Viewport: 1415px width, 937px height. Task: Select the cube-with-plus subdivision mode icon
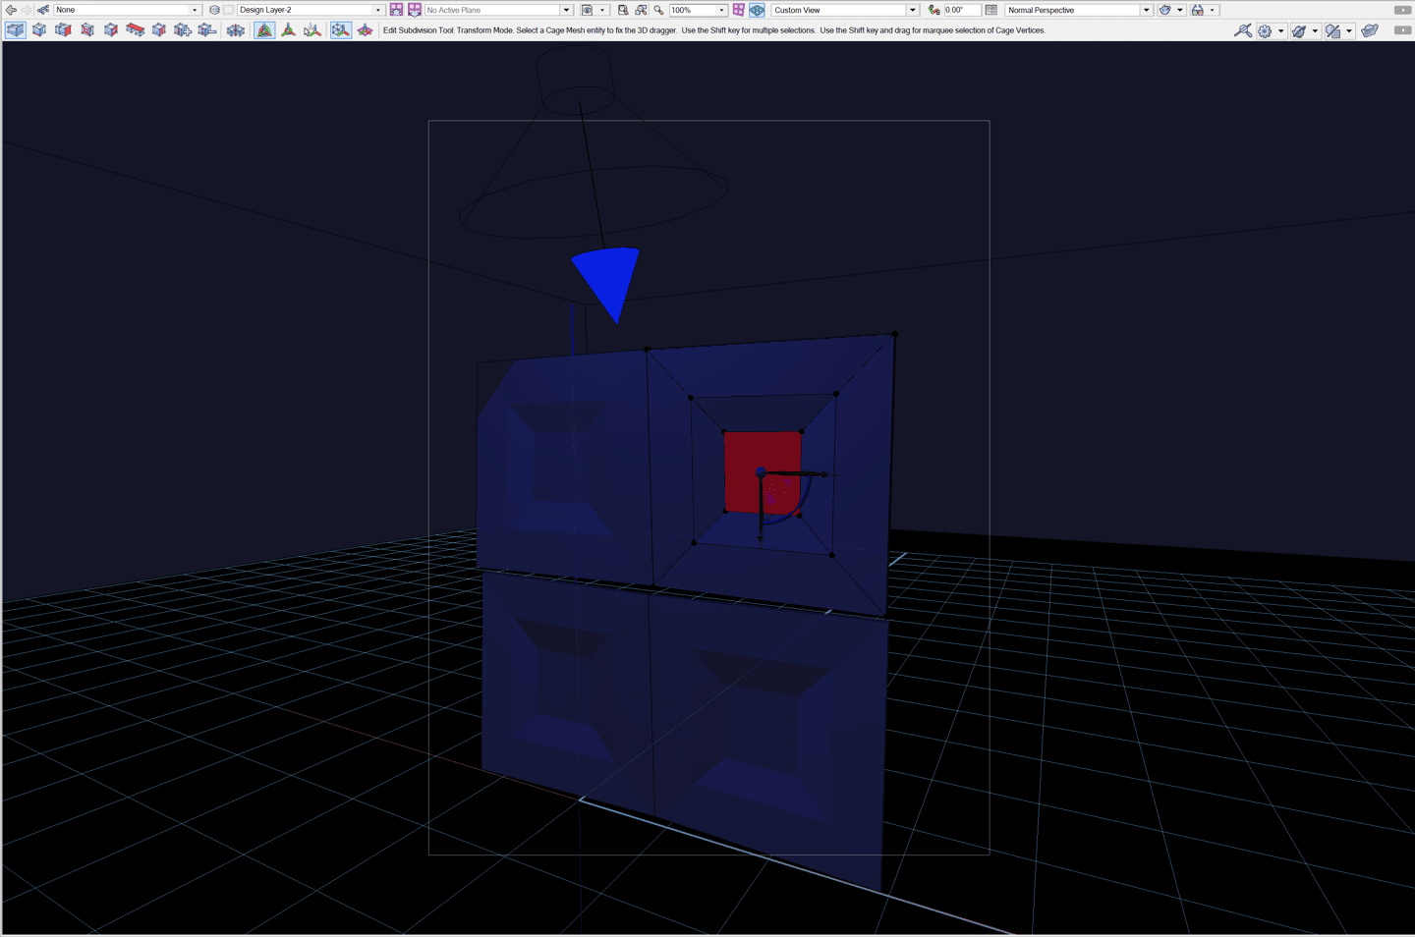point(183,30)
